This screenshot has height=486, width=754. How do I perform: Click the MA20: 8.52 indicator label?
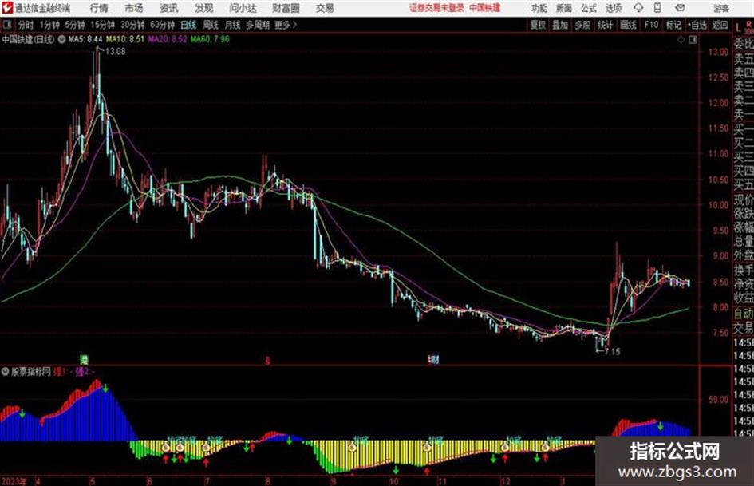[168, 39]
